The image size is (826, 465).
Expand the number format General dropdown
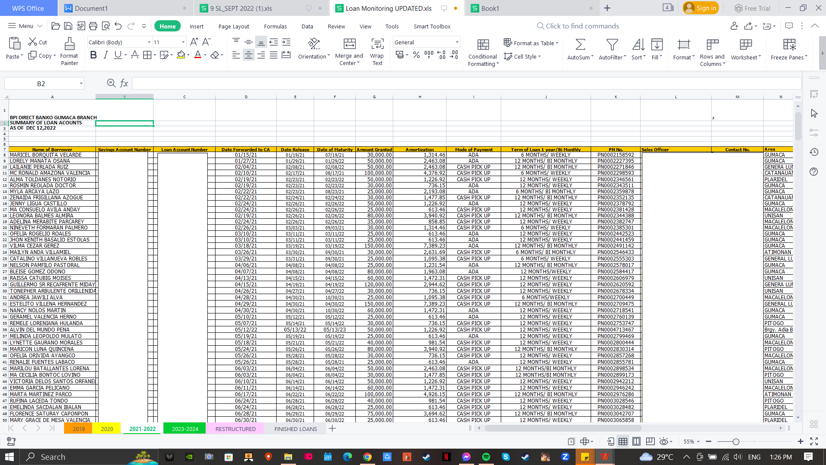coord(457,42)
